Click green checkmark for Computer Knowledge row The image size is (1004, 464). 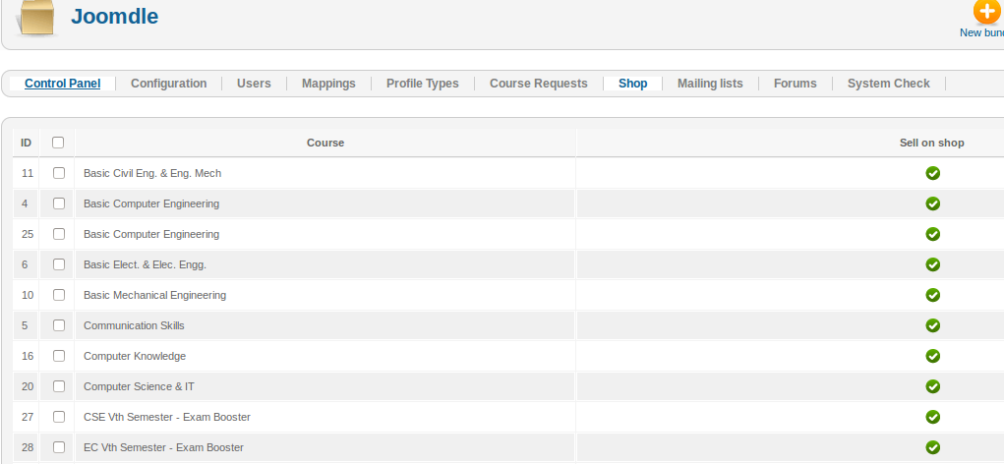pyautogui.click(x=932, y=356)
